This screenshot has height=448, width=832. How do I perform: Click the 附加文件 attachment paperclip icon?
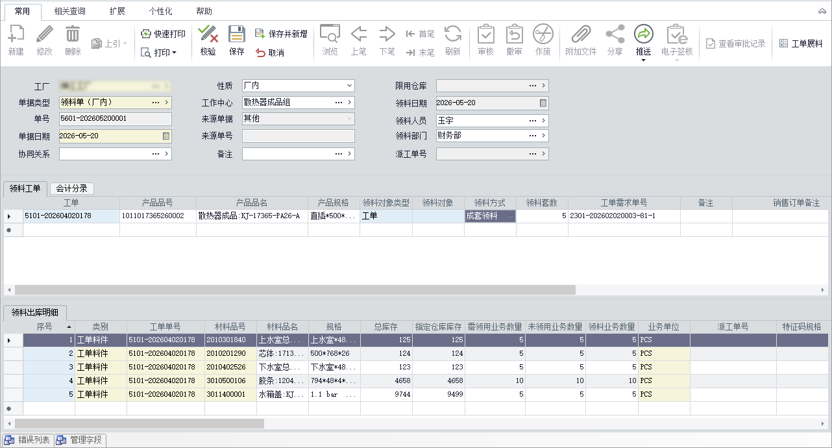581,34
